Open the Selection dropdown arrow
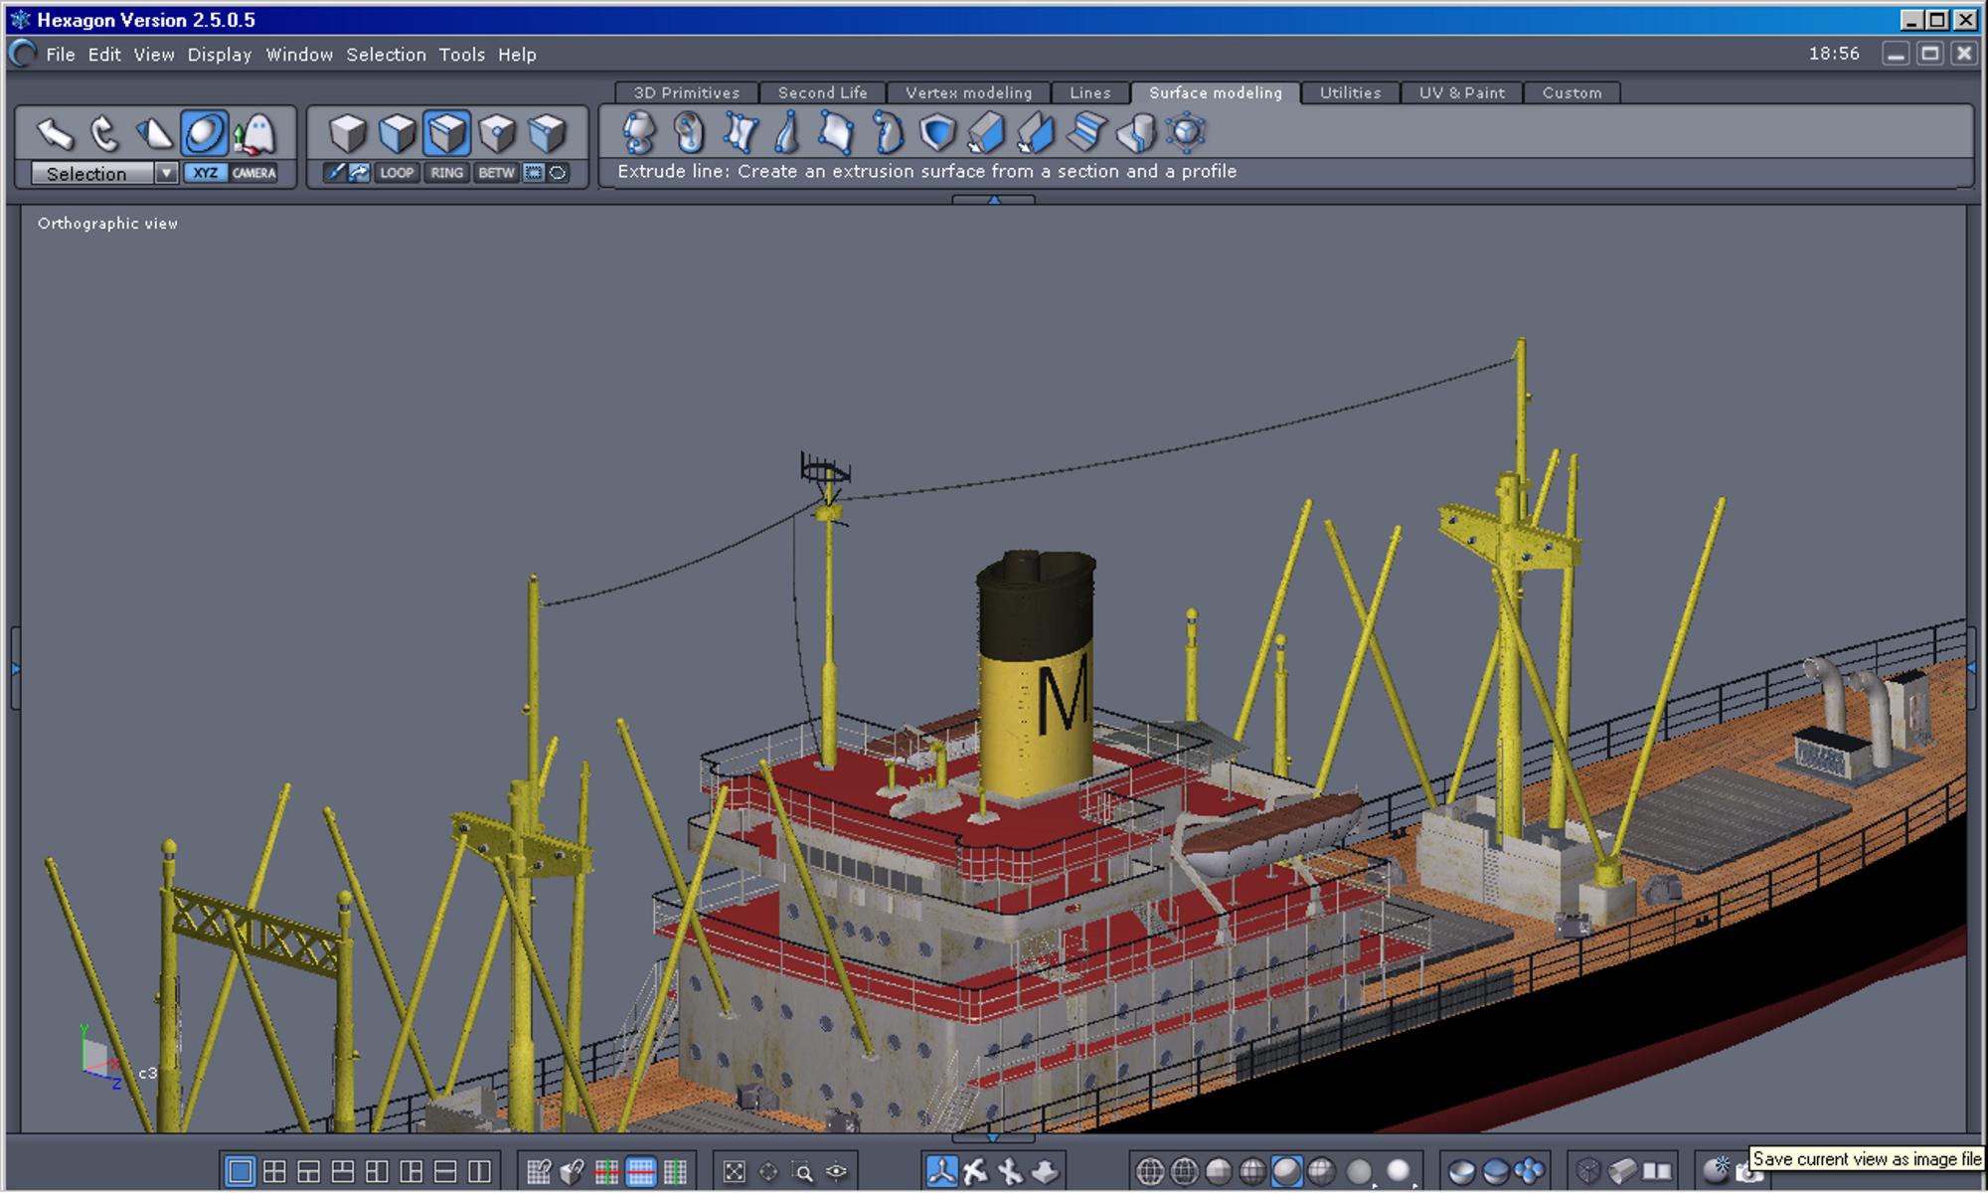Image resolution: width=1988 pixels, height=1193 pixels. point(166,173)
